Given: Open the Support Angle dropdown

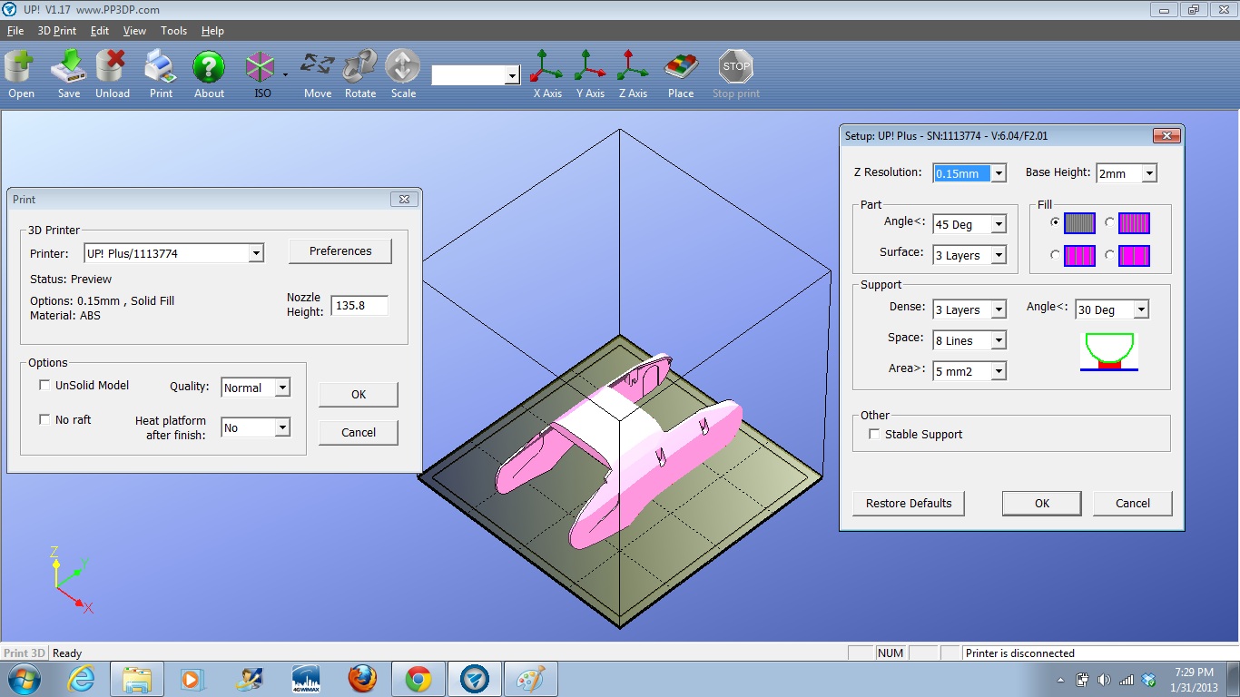Looking at the screenshot, I should coord(1141,310).
